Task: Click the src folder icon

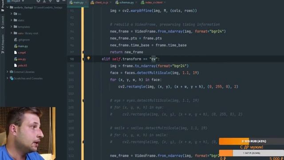Action: point(16,14)
